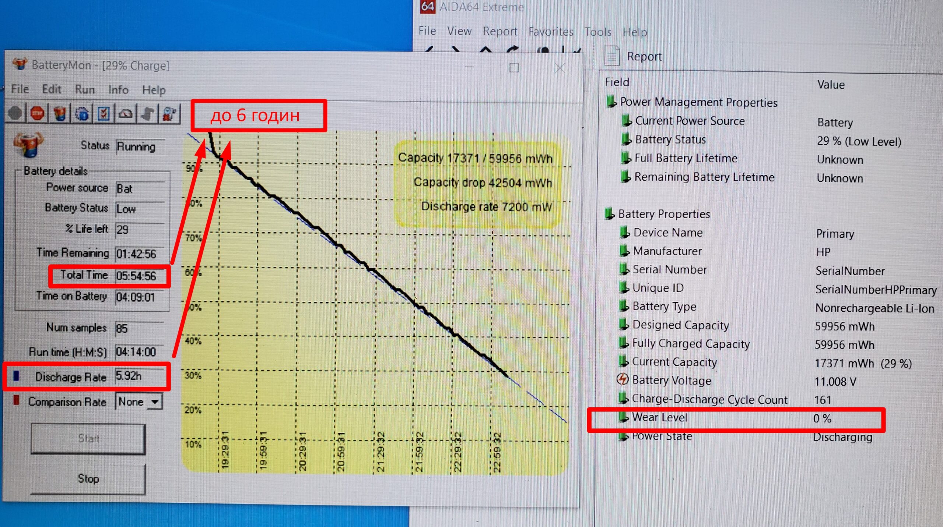Click the rightmost clock toolbar icon

pos(169,114)
